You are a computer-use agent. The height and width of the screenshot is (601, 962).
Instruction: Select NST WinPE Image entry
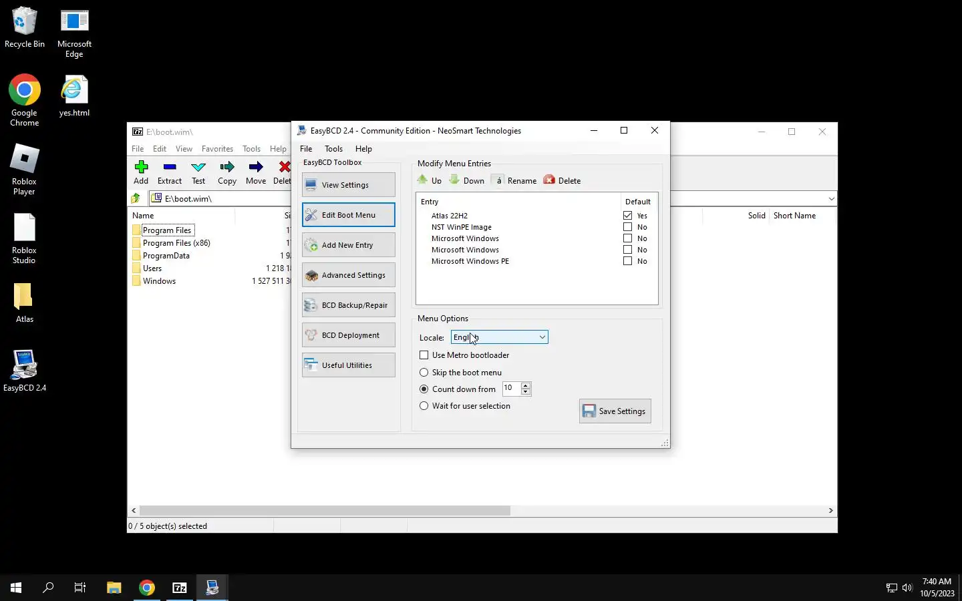(x=461, y=227)
